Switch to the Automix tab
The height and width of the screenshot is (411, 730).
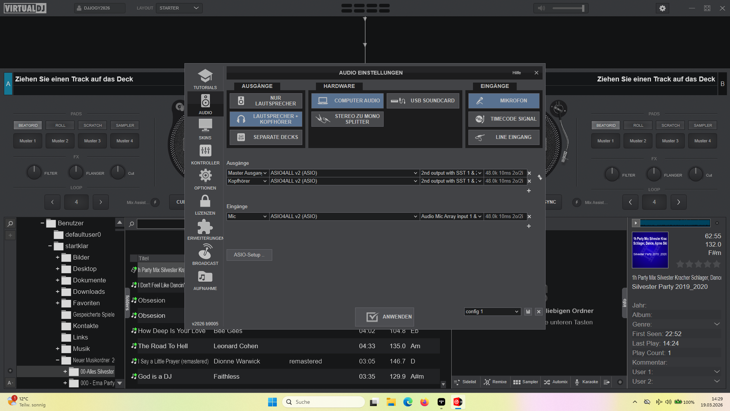555,382
